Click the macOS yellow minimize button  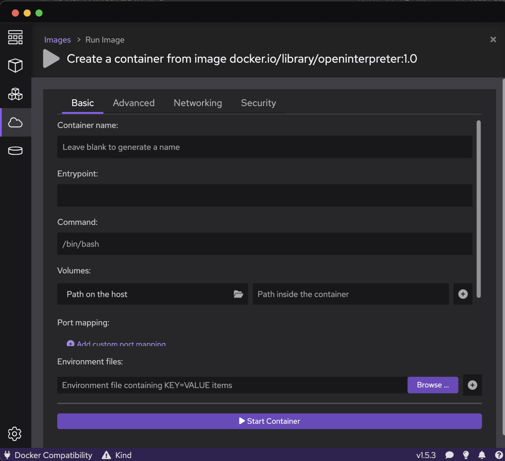coord(27,13)
